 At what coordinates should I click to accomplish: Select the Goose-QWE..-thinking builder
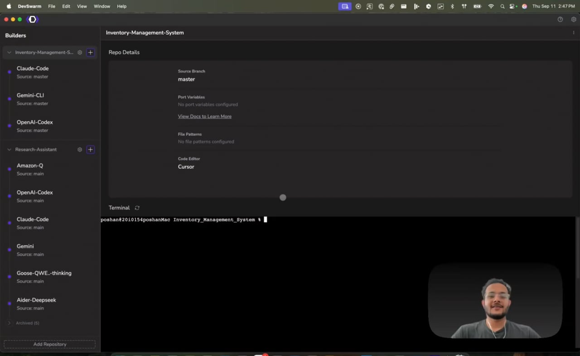tap(50, 277)
